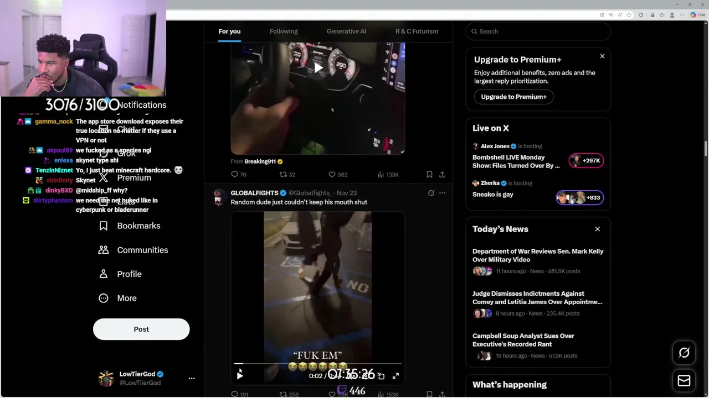
Task: Open the GLOBALFIGHTS profile avatar
Action: 219,197
